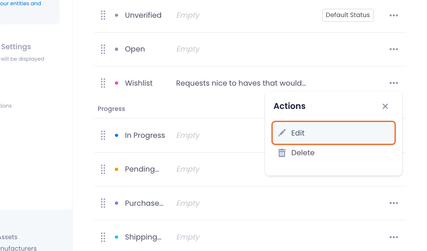Click the drag handle for Unverified status
The height and width of the screenshot is (251, 427).
coord(103,15)
